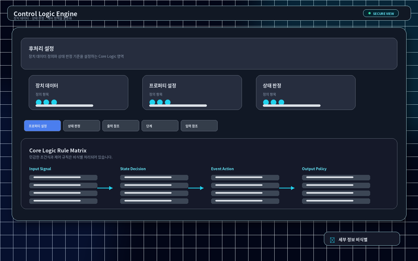Click the progress bar in 장치 데이터 card
Image resolution: width=418 pixels, height=261 pixels.
[64, 106]
